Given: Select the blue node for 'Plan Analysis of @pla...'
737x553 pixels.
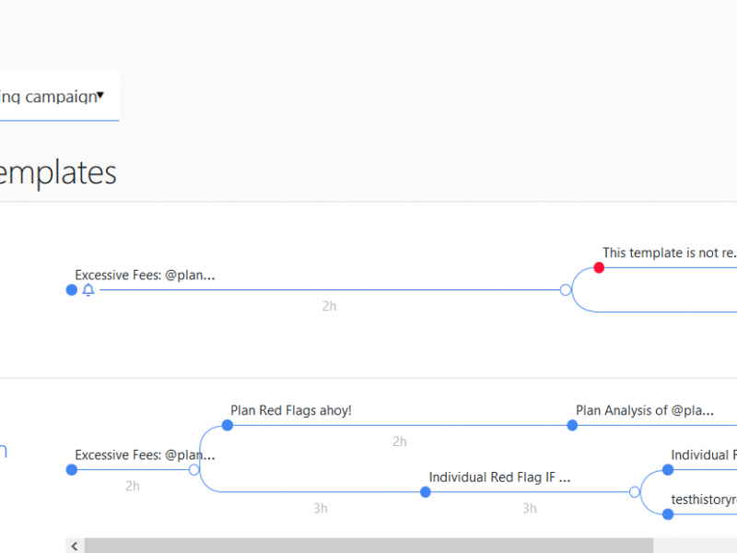Looking at the screenshot, I should pos(572,425).
